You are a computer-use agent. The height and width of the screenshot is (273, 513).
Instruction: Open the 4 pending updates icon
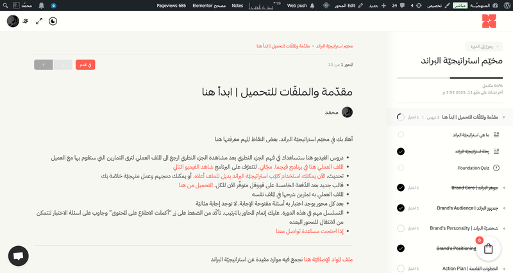pyautogui.click(x=416, y=6)
